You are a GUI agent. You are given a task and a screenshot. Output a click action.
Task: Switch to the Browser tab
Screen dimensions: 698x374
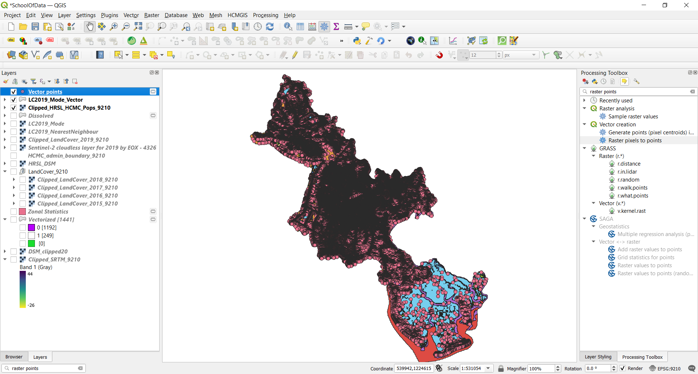[14, 357]
